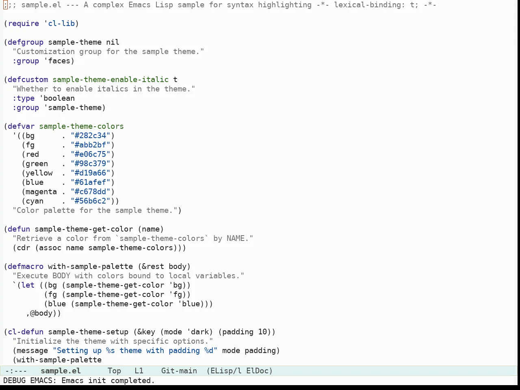Viewport: 520px width, 390px height.
Task: Click the 'cl-lib' symbol
Action: coord(61,24)
